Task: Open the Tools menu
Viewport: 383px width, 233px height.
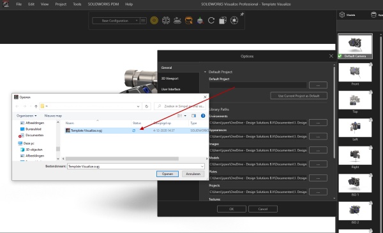Action: pos(77,4)
